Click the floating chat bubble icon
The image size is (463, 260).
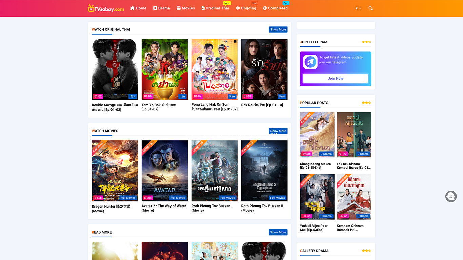click(x=451, y=196)
